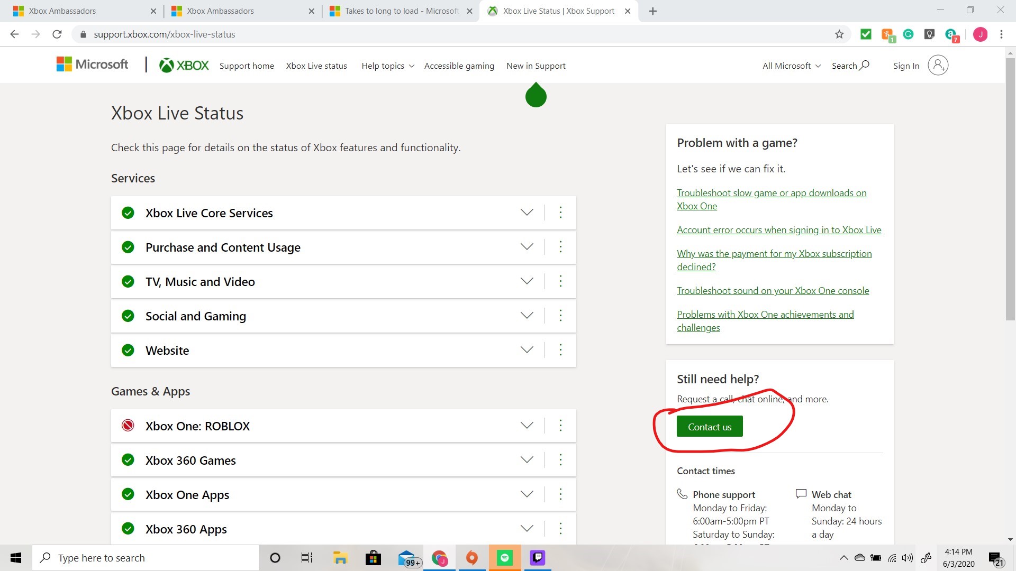Click the volume icon in system tray
This screenshot has width=1016, height=571.
point(908,558)
